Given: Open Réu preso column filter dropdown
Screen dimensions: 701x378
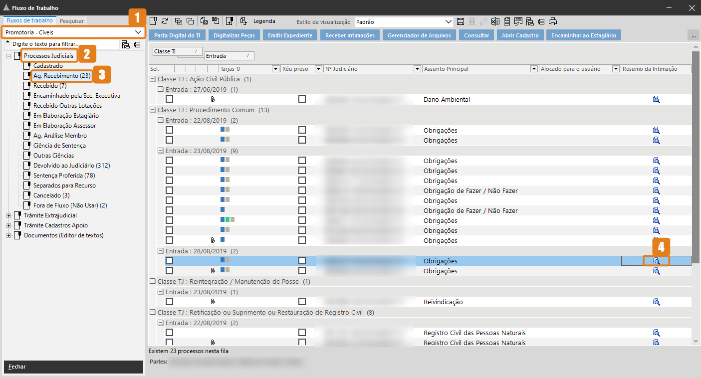Looking at the screenshot, I should pos(319,69).
